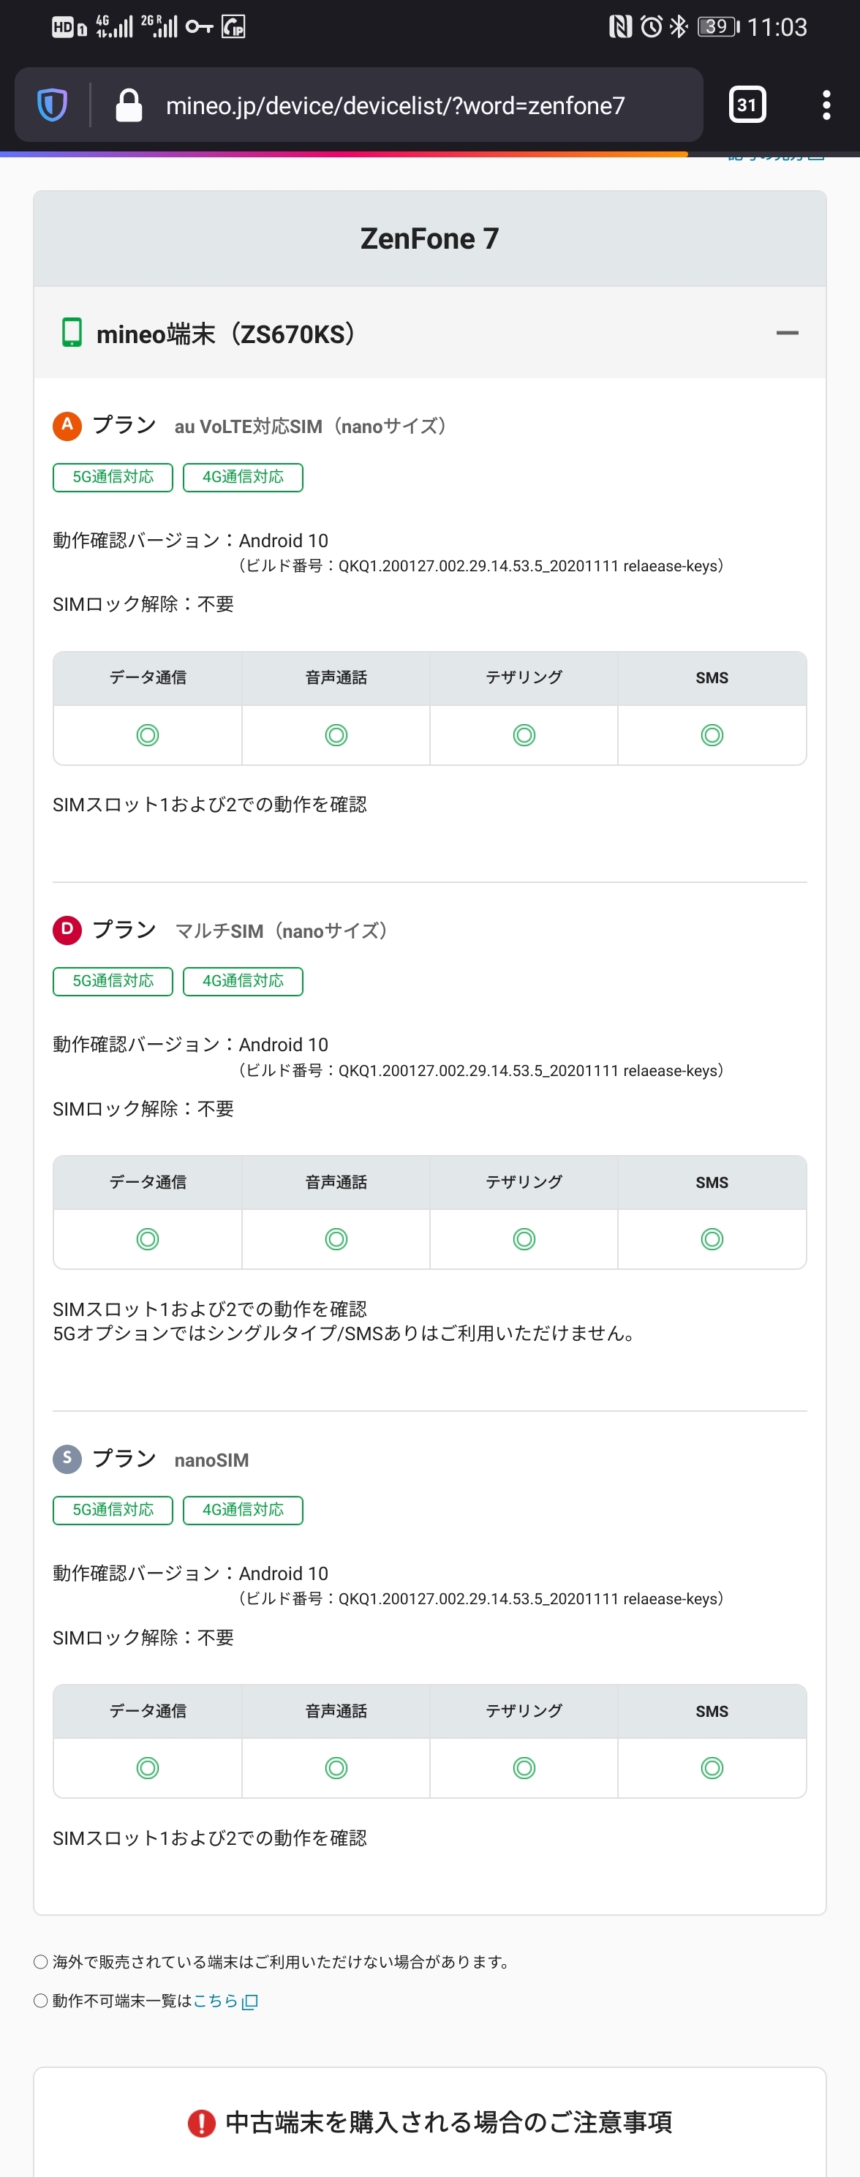Collapse the mineo端末 (ZS670KS) section
Viewport: 860px width, 2177px height.
(786, 333)
